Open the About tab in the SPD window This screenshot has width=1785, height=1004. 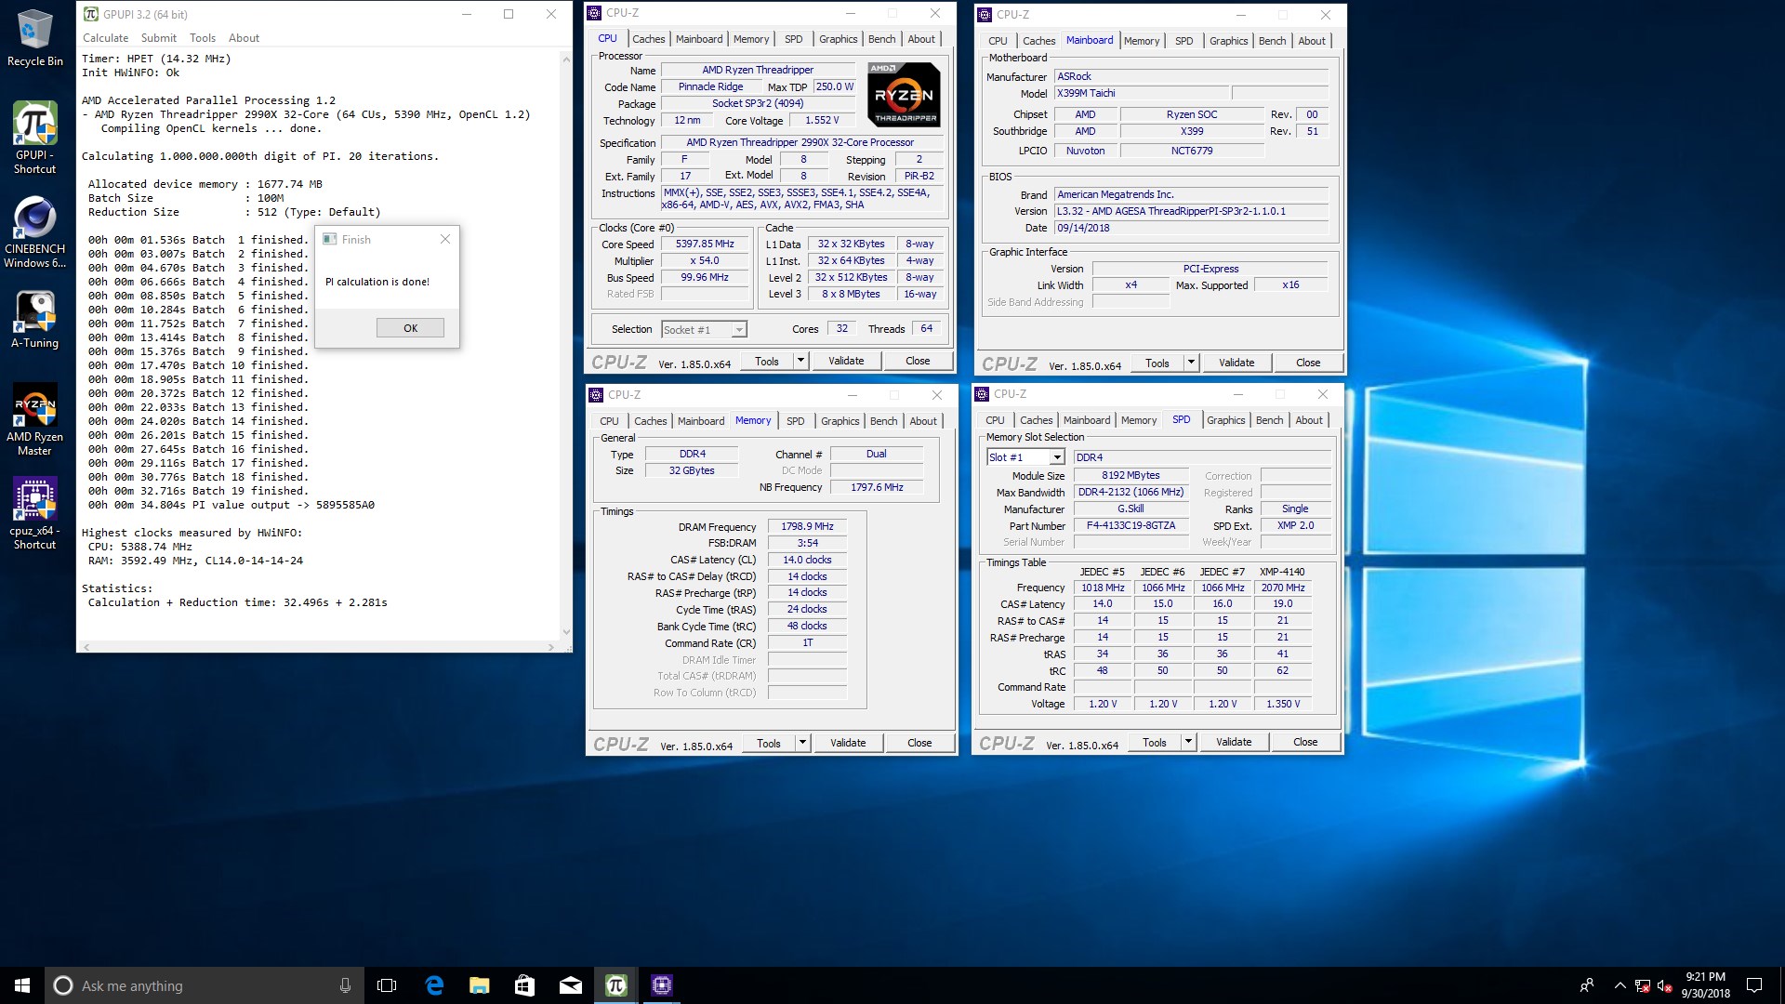click(1308, 420)
